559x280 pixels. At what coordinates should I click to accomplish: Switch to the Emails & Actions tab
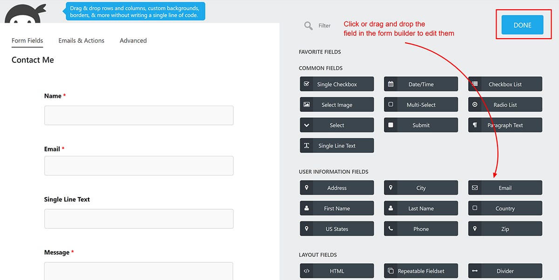pos(81,41)
